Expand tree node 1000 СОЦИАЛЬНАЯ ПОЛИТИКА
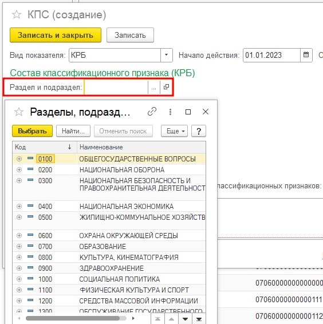 [x=19, y=279]
